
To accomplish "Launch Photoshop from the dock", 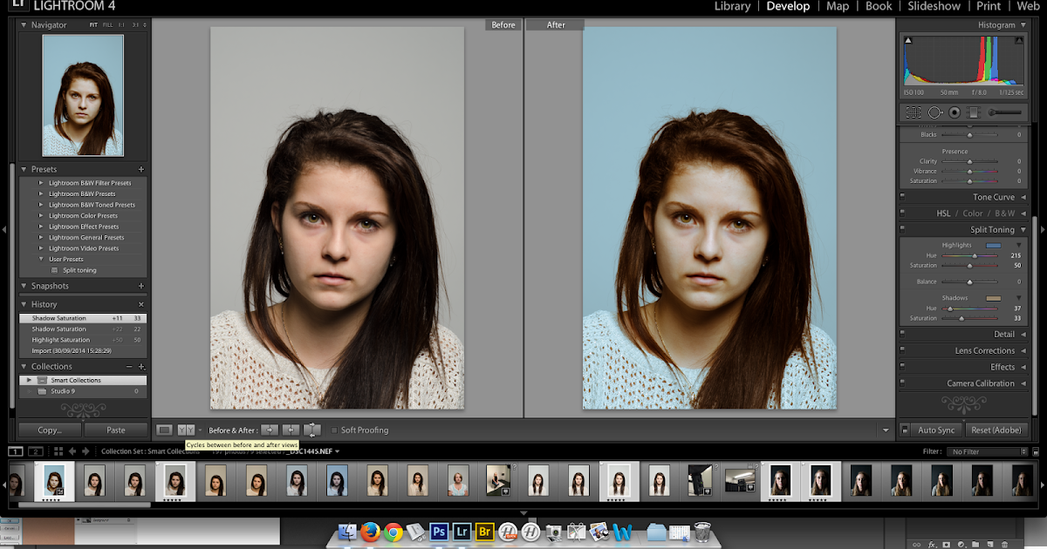I will (440, 531).
